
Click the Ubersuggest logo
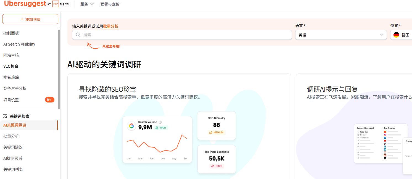pyautogui.click(x=25, y=4)
